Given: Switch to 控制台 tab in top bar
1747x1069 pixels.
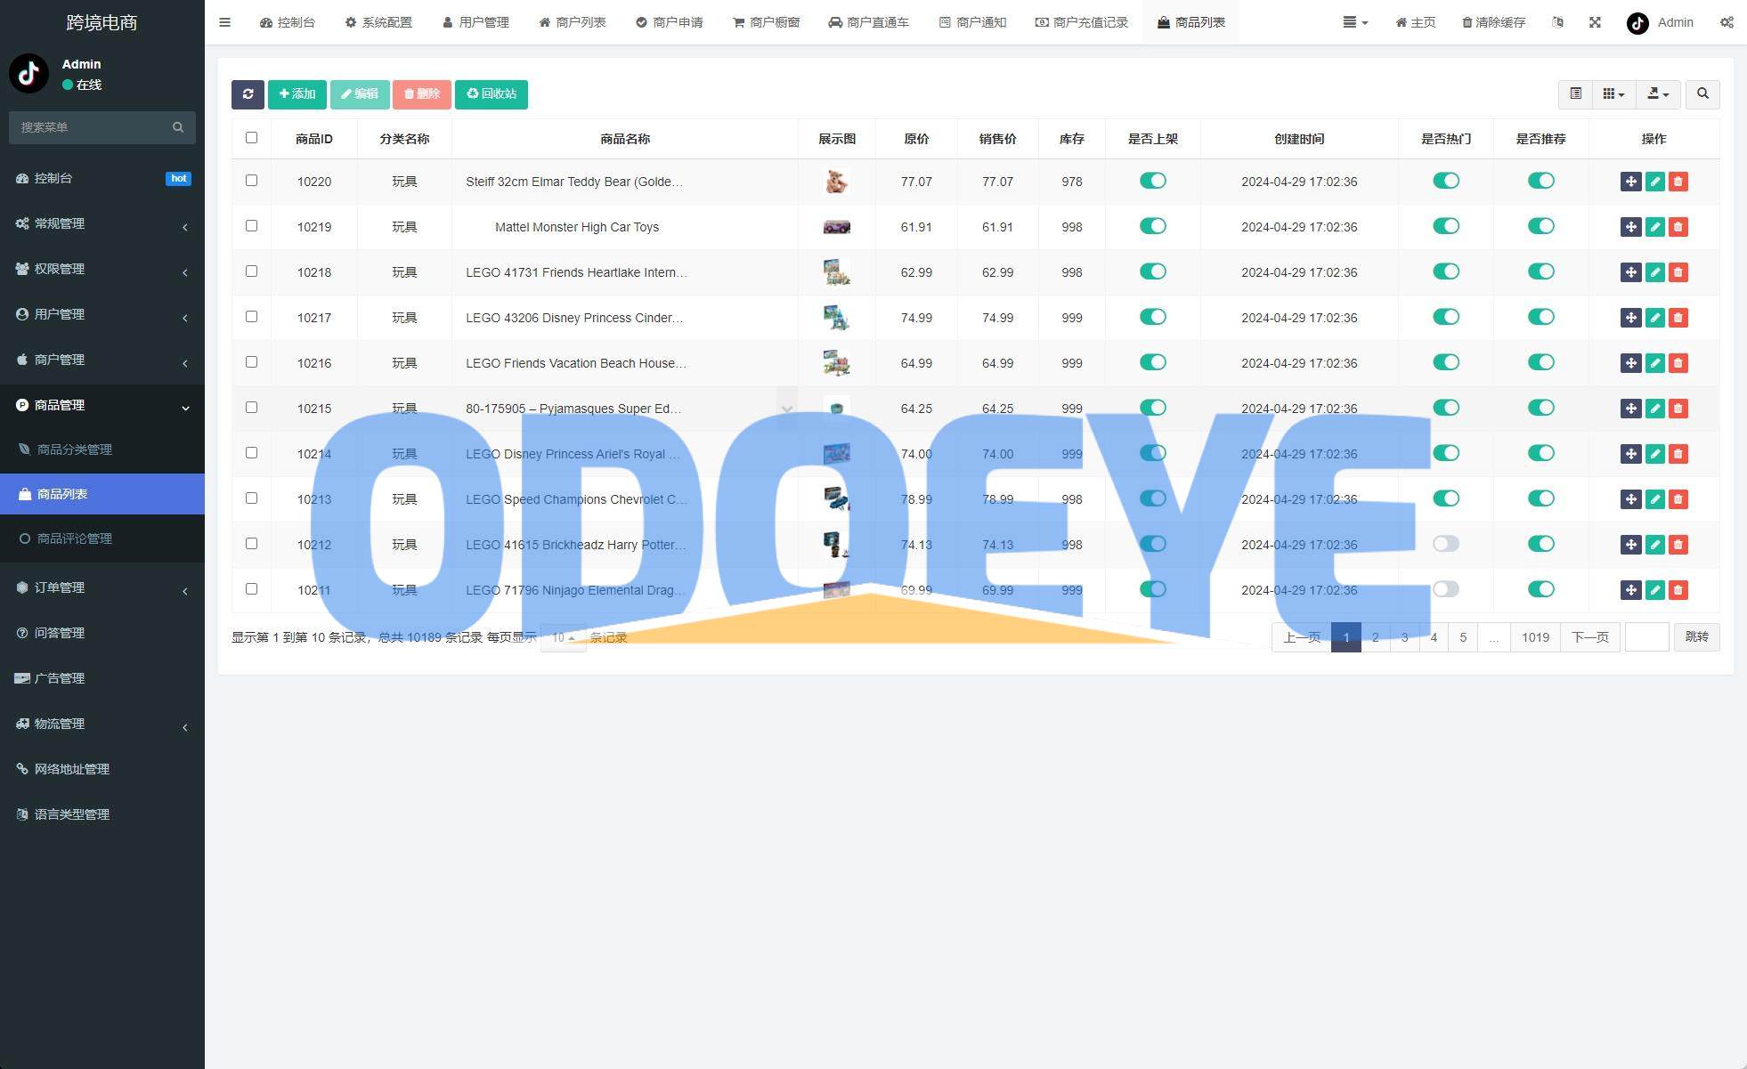Looking at the screenshot, I should (288, 22).
